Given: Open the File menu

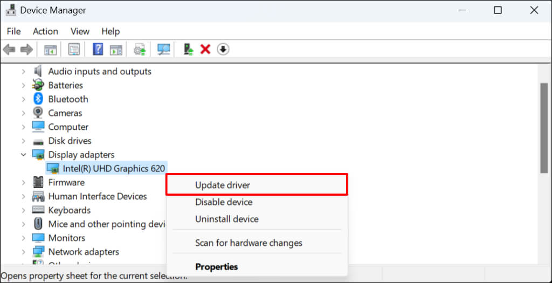Looking at the screenshot, I should 13,31.
